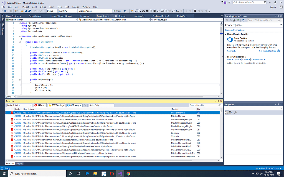
Task: Open Opera browser from the Windows taskbar
Action: click(x=112, y=174)
